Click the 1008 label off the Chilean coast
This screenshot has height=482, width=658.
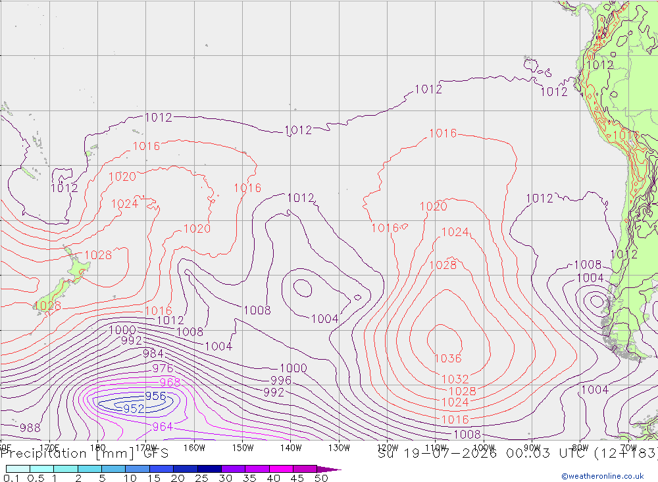tap(588, 265)
